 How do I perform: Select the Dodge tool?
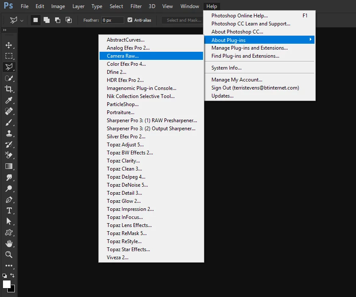[x=9, y=188]
